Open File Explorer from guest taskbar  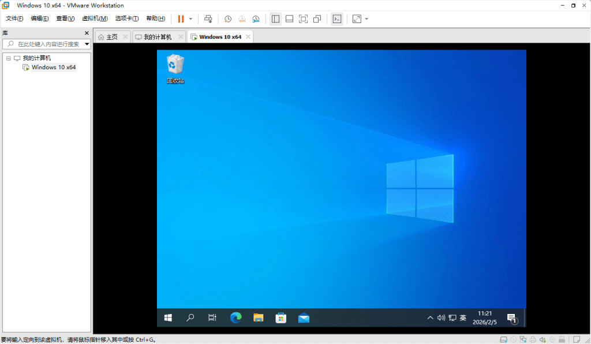pyautogui.click(x=258, y=318)
